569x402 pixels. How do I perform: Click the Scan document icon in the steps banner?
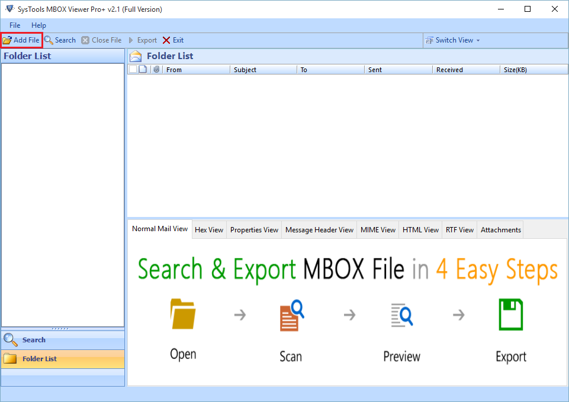(x=292, y=315)
